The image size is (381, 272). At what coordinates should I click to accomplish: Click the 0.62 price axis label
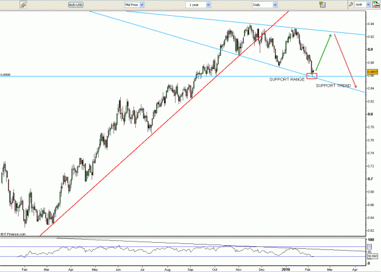pos(371,231)
